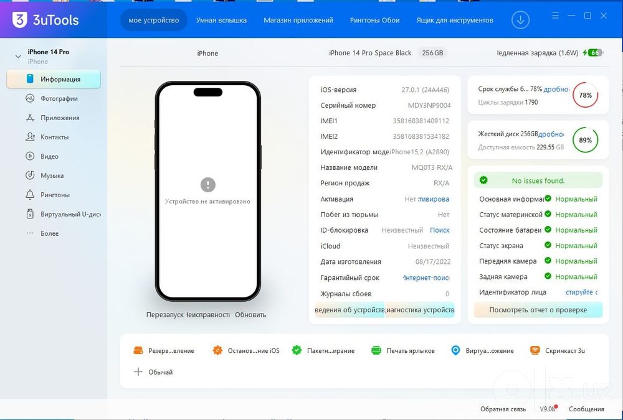Click the serial number MDY3NP9004

tap(429, 105)
